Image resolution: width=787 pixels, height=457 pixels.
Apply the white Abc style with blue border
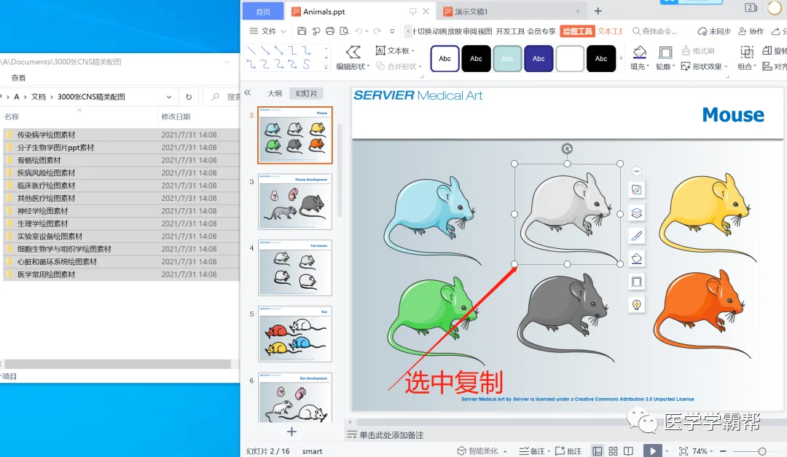(x=445, y=58)
